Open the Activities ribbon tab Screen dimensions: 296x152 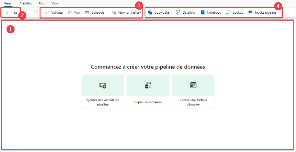pyautogui.click(x=26, y=3)
